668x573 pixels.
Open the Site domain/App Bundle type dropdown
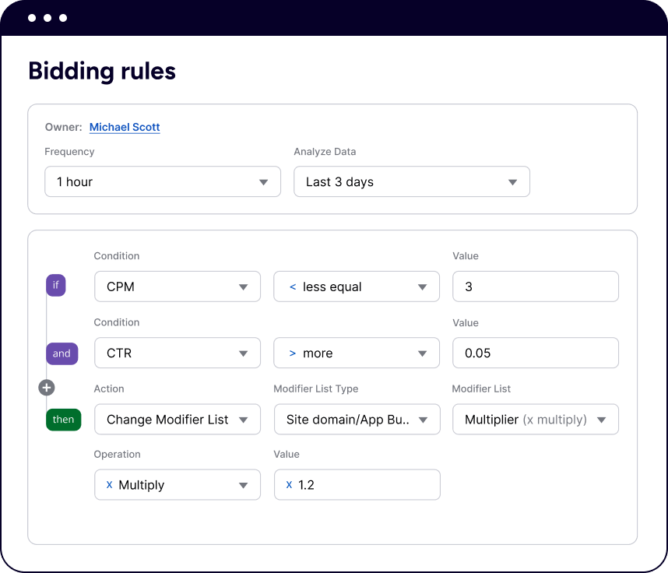(356, 419)
